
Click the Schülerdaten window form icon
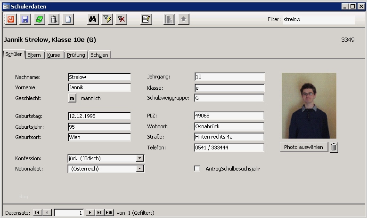[6, 7]
